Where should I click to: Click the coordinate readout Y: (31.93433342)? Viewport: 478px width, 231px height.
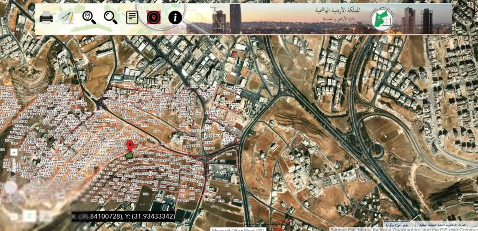tap(149, 216)
